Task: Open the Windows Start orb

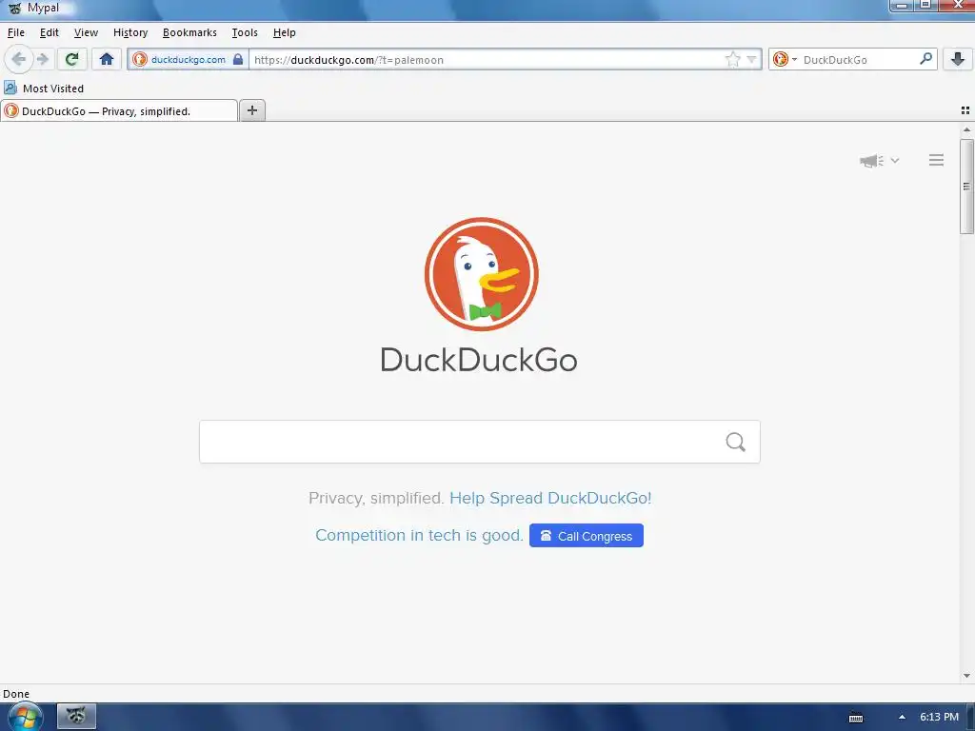Action: pos(25,718)
